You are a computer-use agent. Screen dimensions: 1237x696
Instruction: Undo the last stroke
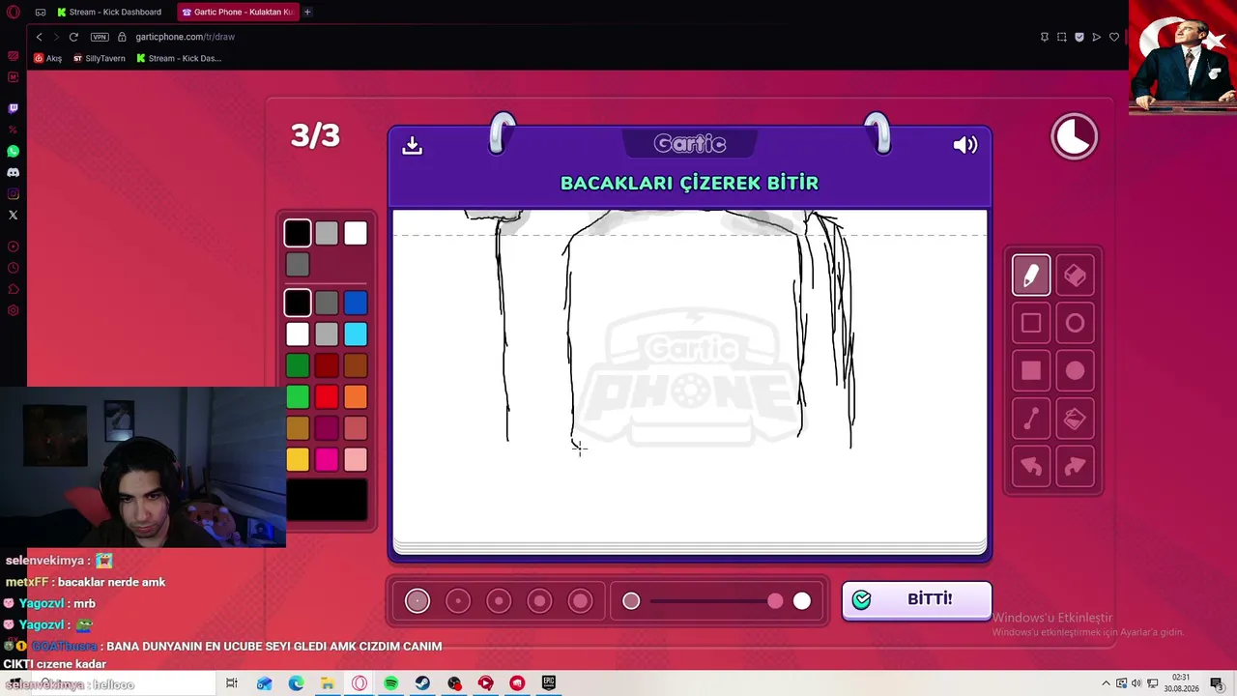[x=1031, y=467]
